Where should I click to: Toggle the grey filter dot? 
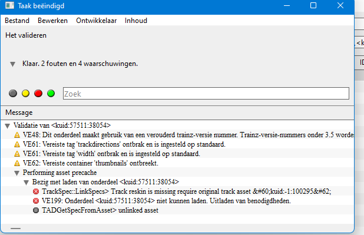coord(13,93)
